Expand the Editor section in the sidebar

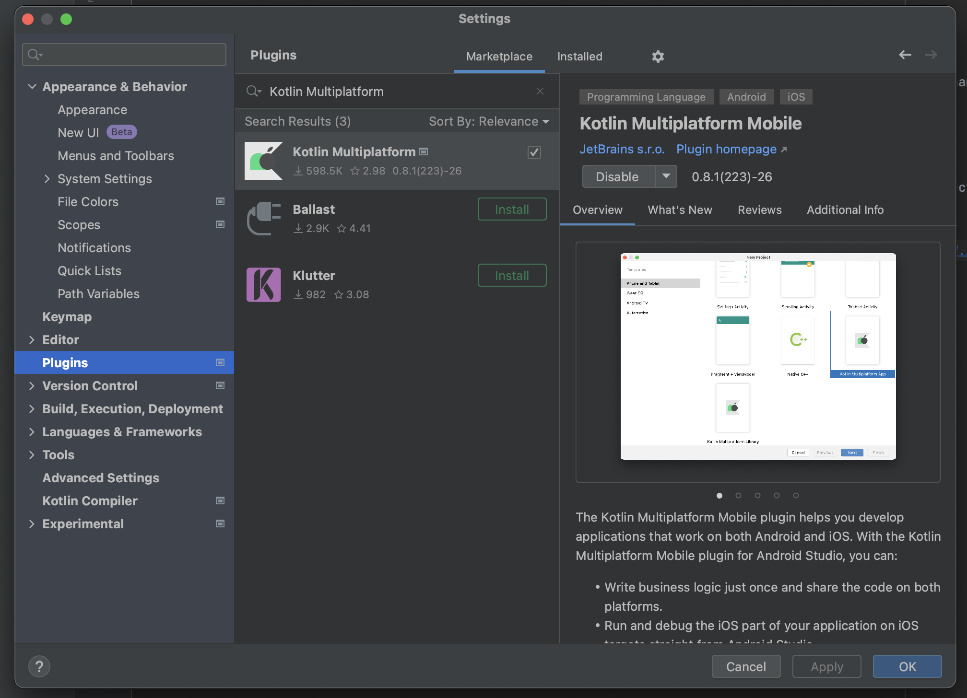(x=32, y=339)
